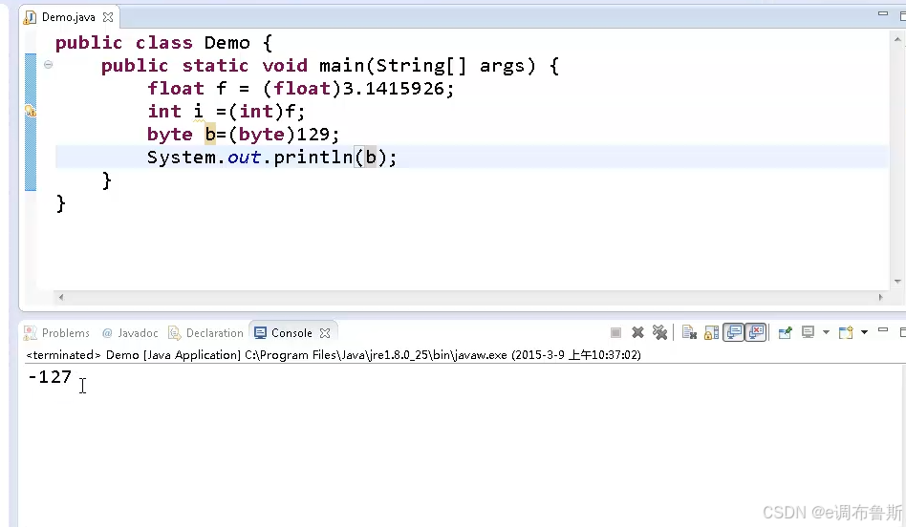Click the console output -127

click(x=50, y=377)
